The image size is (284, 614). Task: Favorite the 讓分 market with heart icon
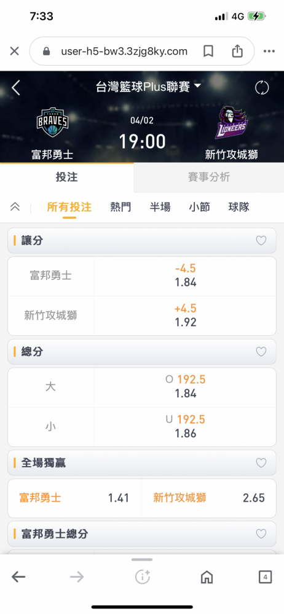(261, 241)
